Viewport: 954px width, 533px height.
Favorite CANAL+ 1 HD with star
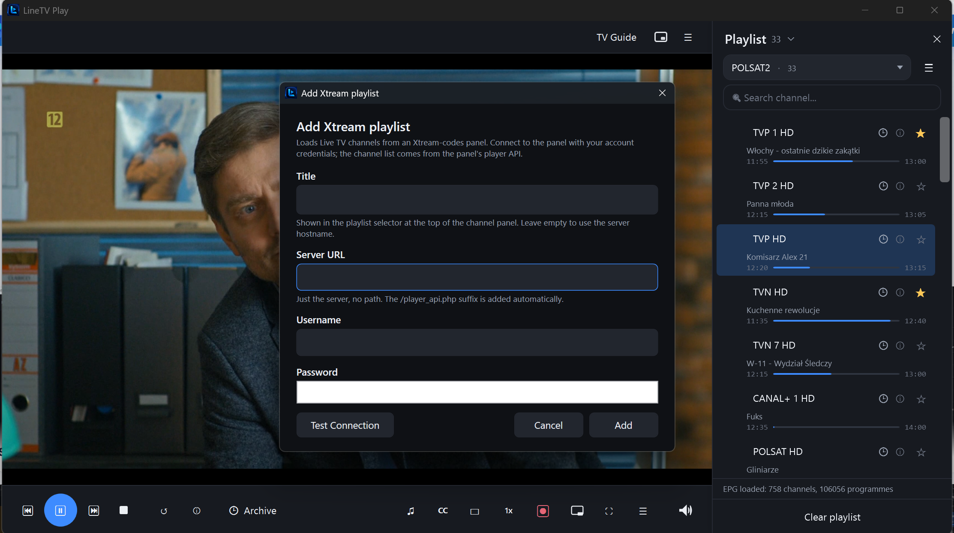click(921, 399)
